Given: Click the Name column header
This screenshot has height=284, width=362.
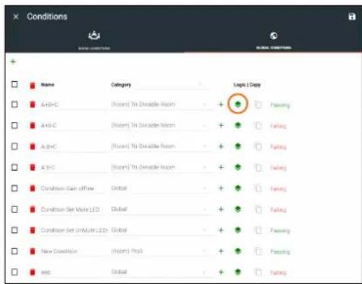Looking at the screenshot, I should [x=48, y=84].
